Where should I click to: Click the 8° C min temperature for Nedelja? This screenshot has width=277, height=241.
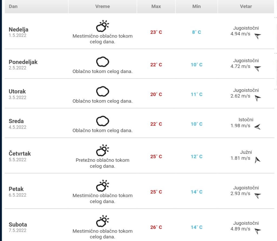(196, 32)
